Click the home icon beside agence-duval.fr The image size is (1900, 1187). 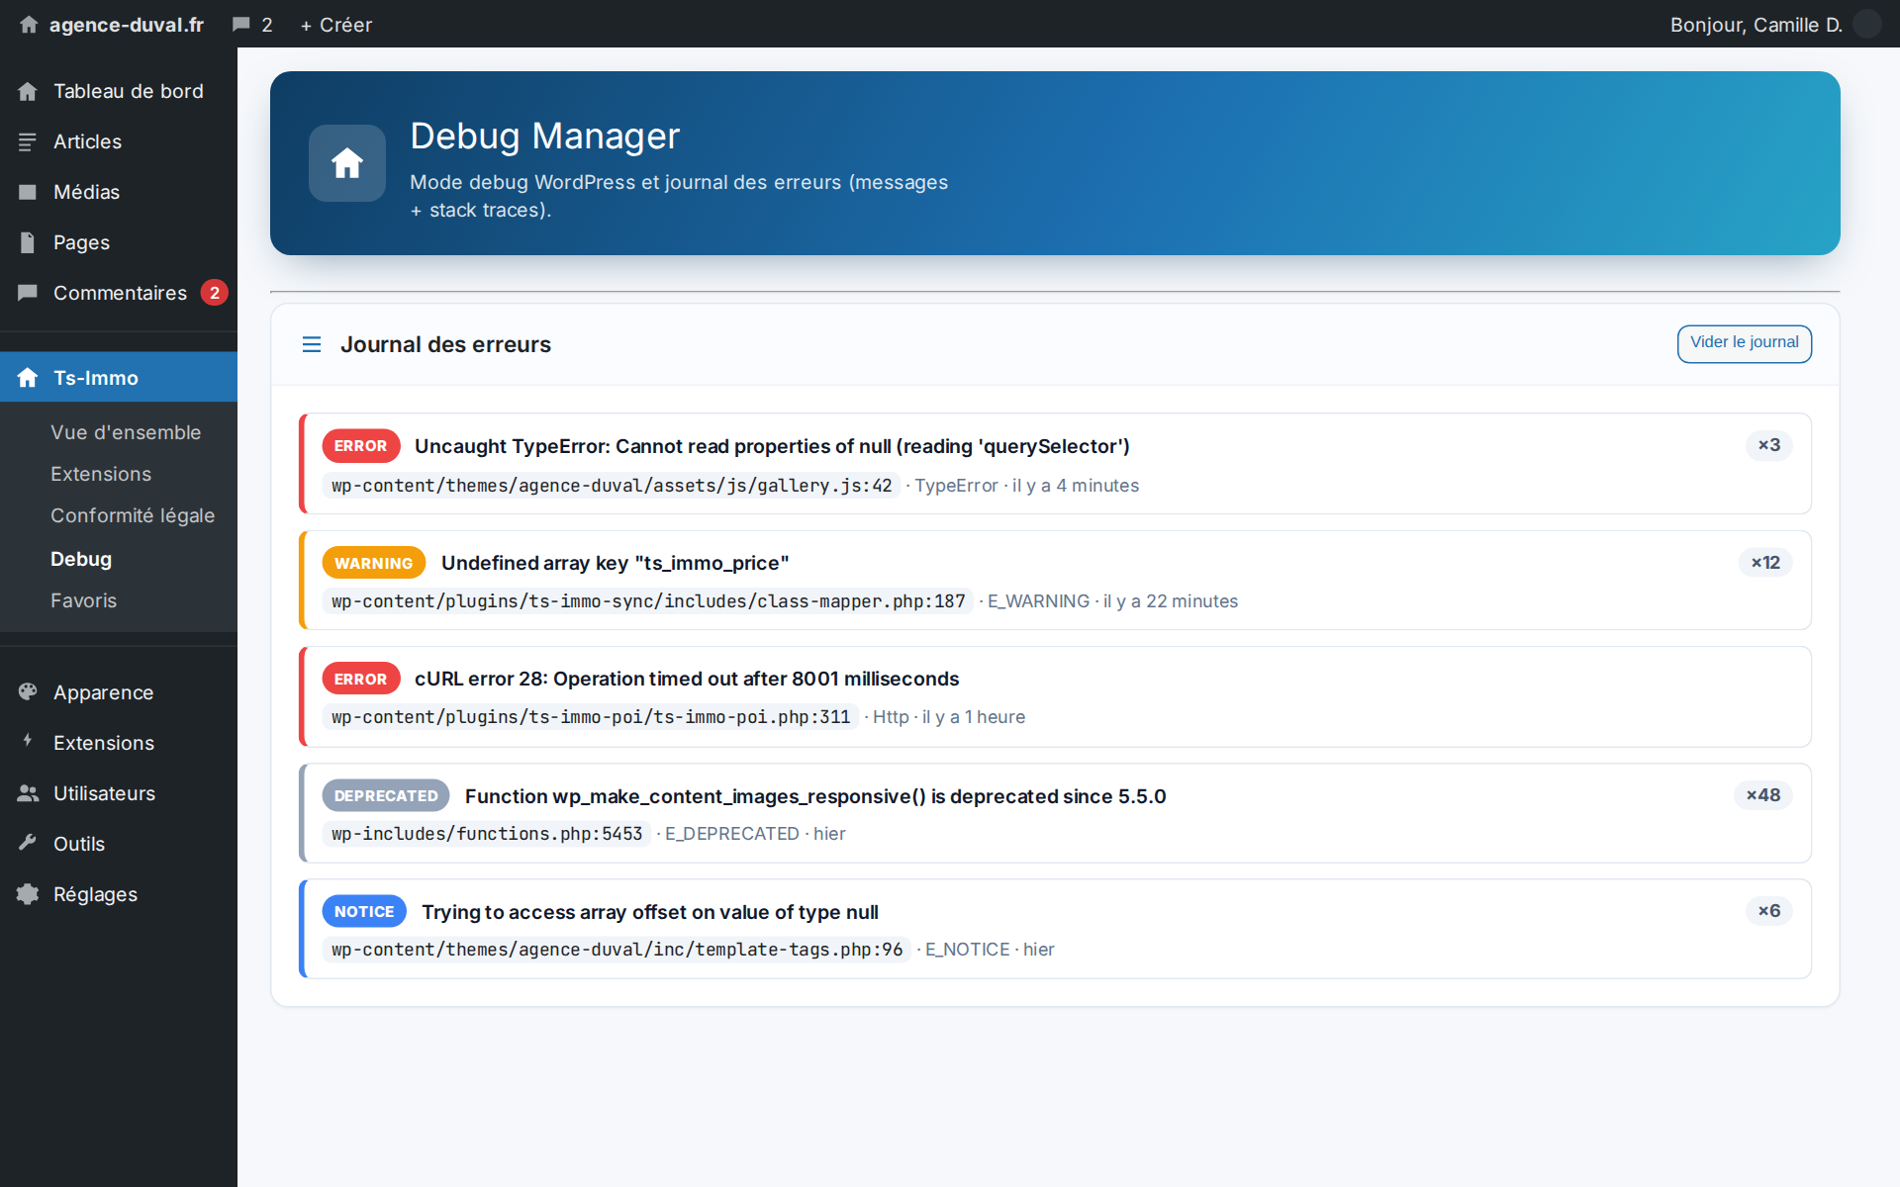click(x=29, y=25)
